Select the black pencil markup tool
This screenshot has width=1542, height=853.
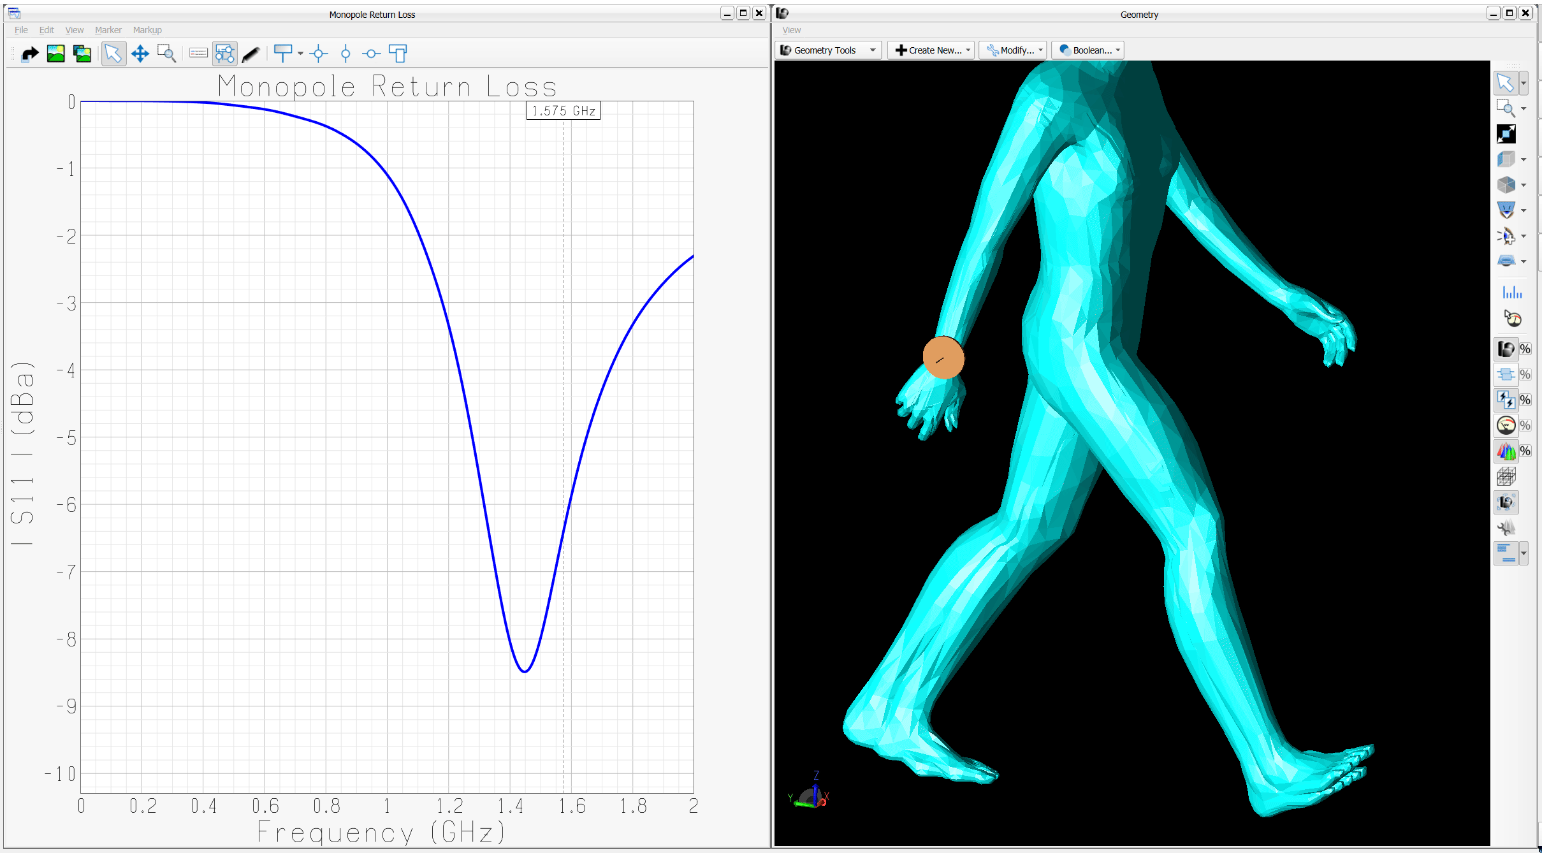[x=251, y=54]
